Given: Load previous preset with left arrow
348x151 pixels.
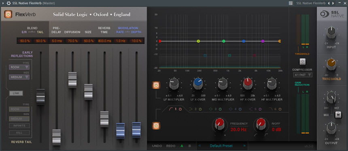Looking at the screenshot, I should (199, 146).
